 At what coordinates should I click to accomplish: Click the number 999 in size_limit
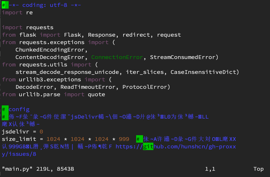(124, 139)
